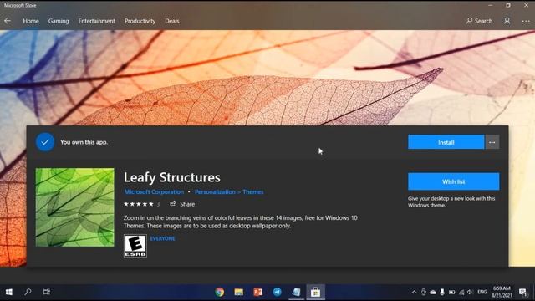Viewport: 535px width, 301px height.
Task: Open Task View on the taskbar
Action: tap(47, 292)
